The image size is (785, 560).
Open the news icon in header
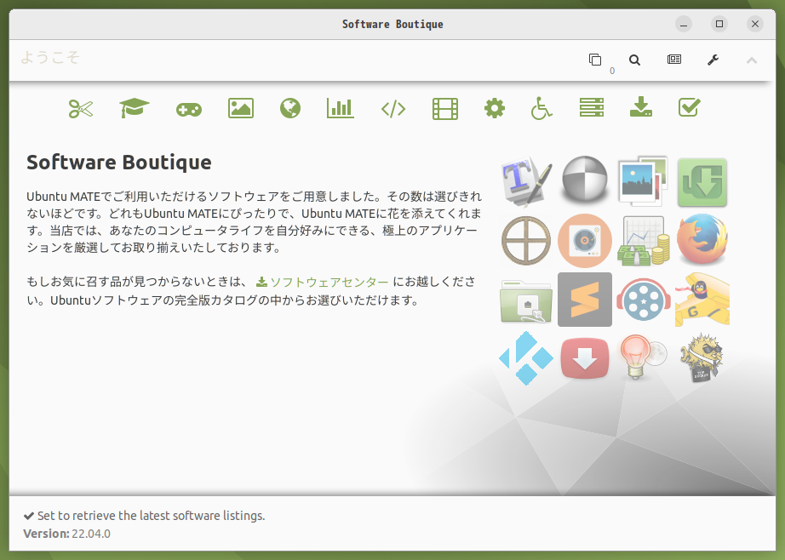point(674,60)
